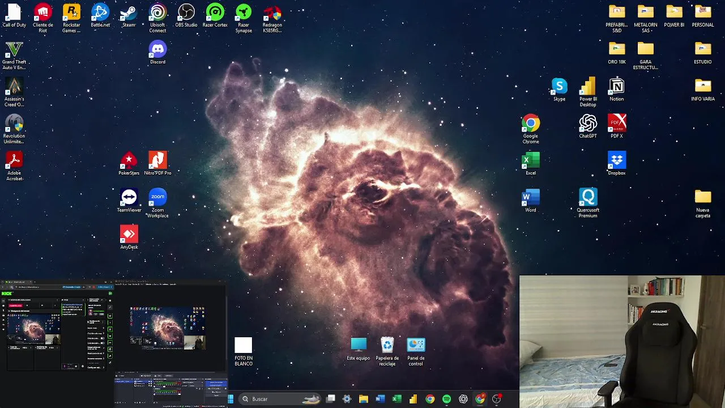Open Settings gear on the taskbar
The height and width of the screenshot is (408, 725).
[347, 399]
